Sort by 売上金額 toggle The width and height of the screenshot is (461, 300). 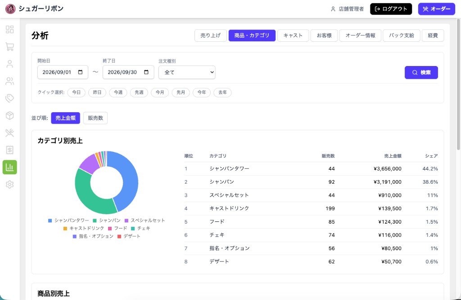pyautogui.click(x=66, y=118)
